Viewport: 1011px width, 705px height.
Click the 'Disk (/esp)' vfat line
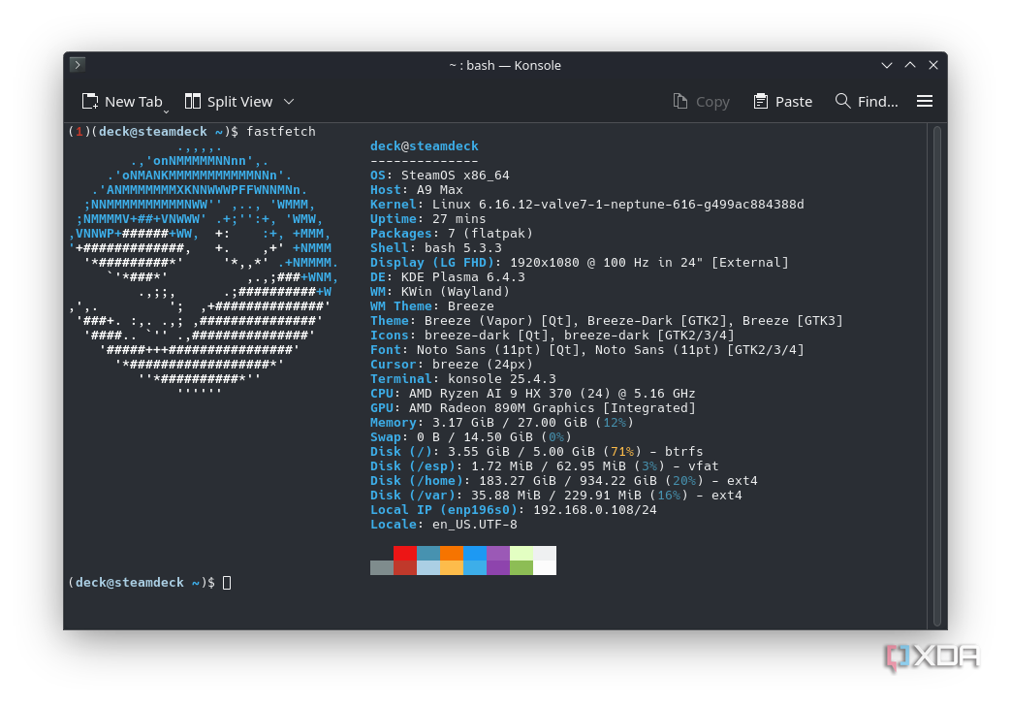pyautogui.click(x=544, y=465)
